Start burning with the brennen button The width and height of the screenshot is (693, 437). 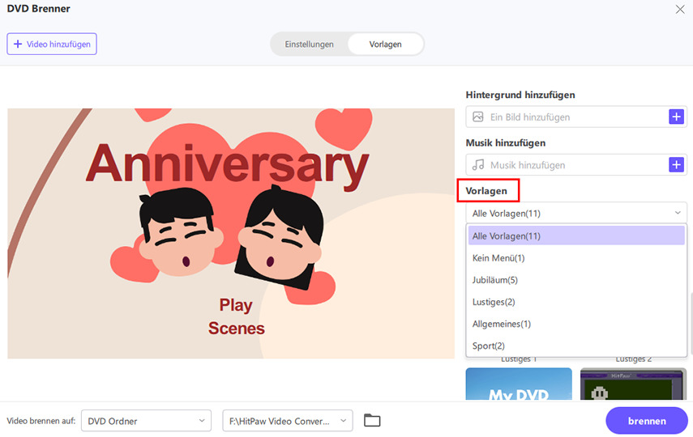647,421
